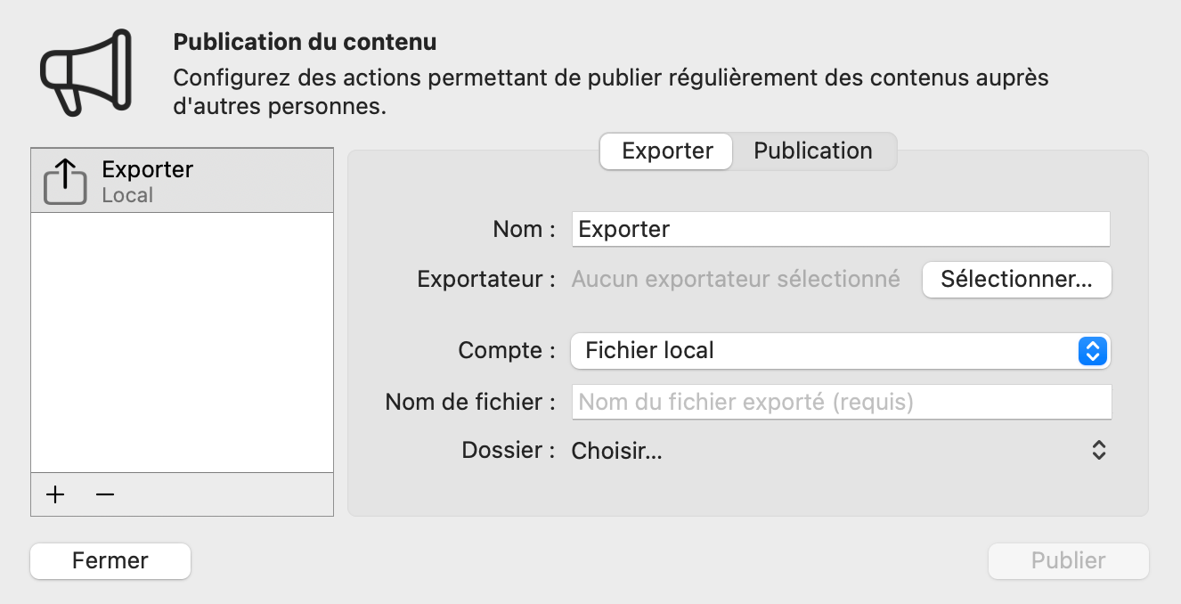Viewport: 1181px width, 604px height.
Task: Click the Publier button
Action: [x=1068, y=561]
